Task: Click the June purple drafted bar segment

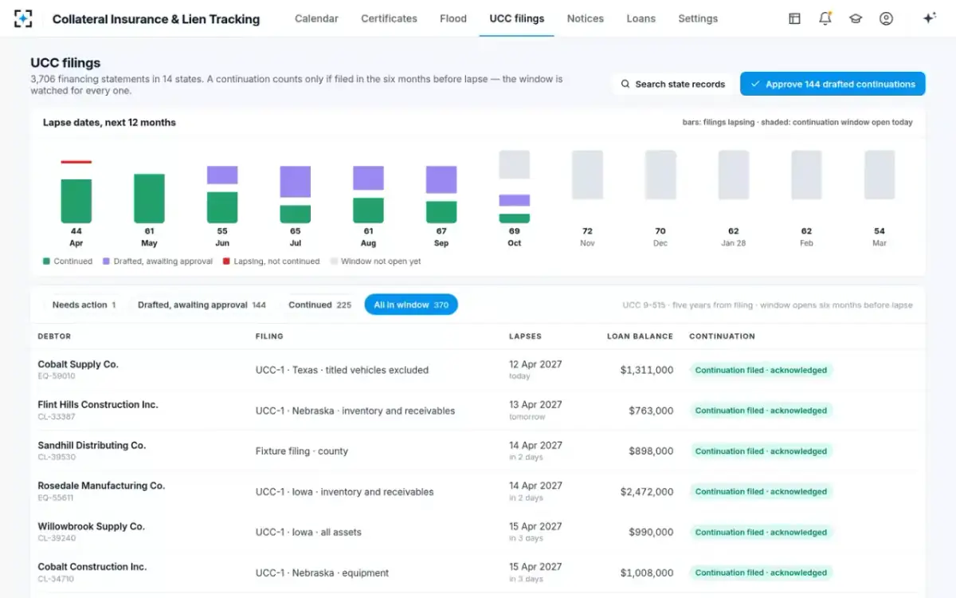Action: pyautogui.click(x=222, y=175)
